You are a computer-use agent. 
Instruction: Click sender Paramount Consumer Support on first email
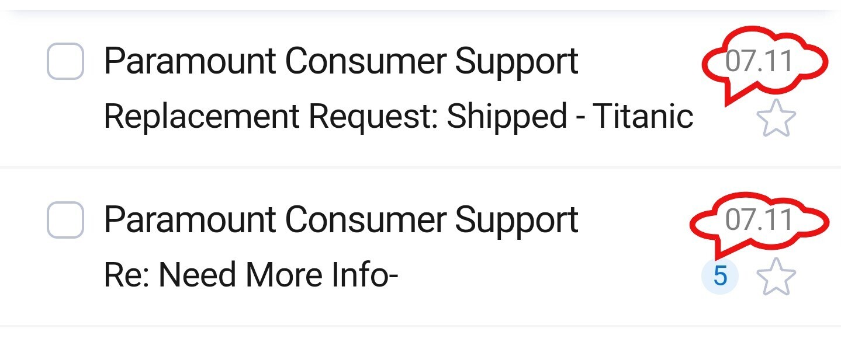point(341,61)
